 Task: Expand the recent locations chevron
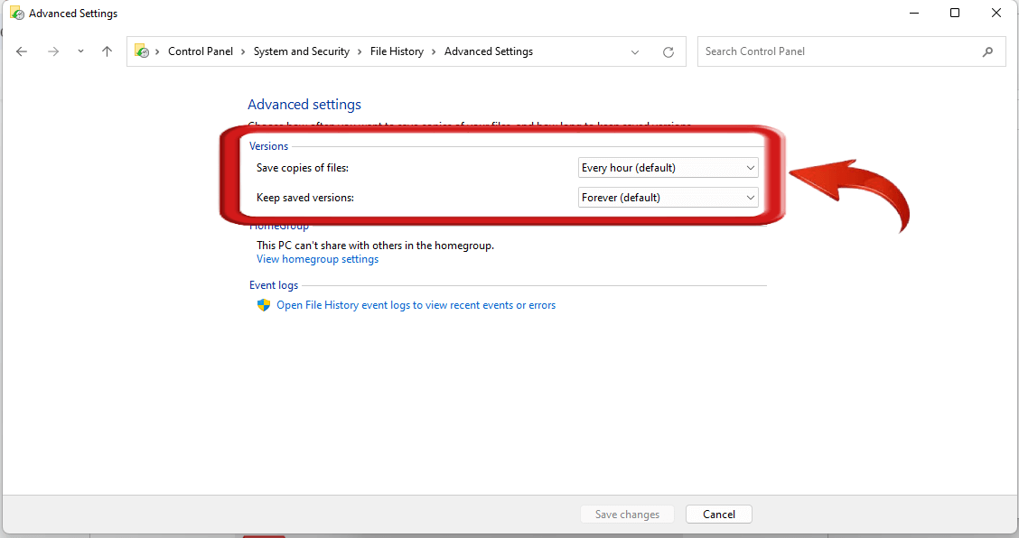79,51
